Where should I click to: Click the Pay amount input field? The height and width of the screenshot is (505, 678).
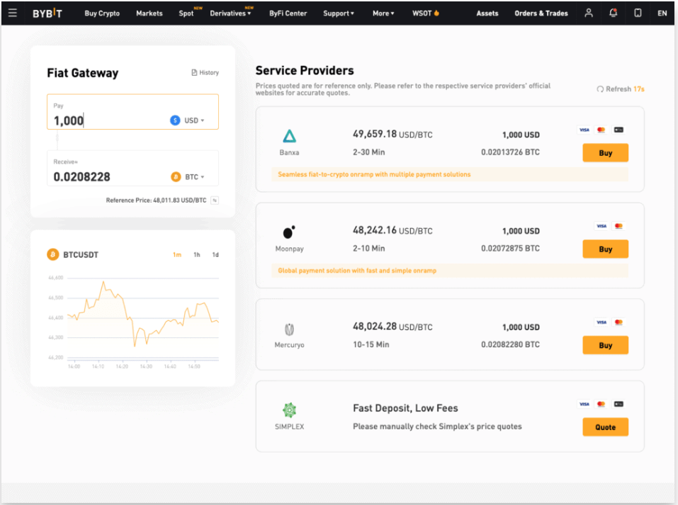[x=132, y=111]
